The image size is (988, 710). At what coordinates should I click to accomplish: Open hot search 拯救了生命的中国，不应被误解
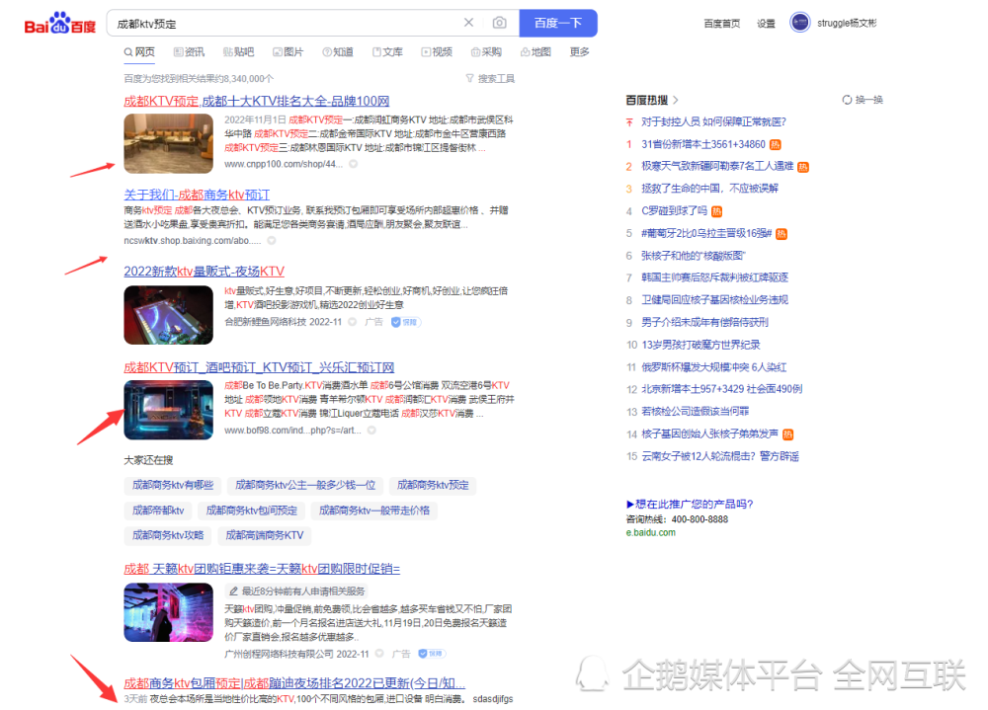[709, 189]
